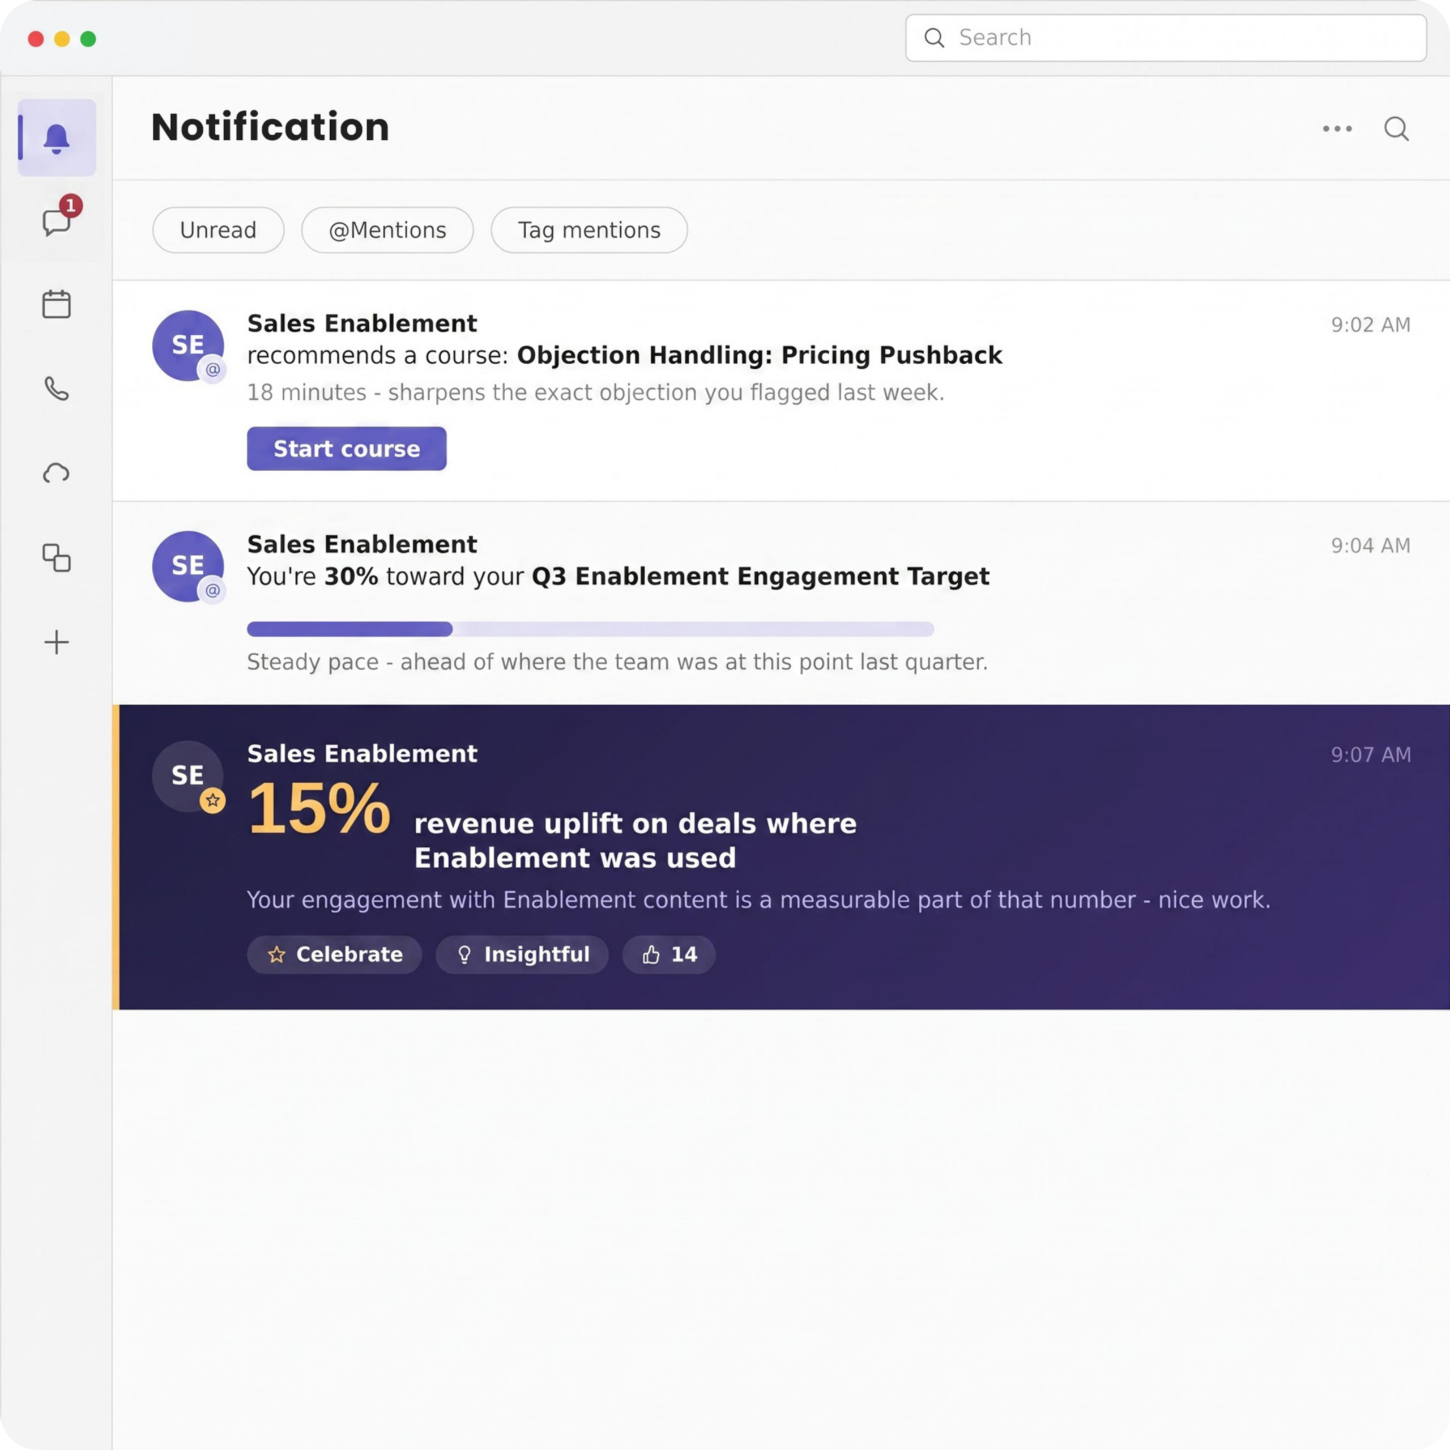Click the thumbs-up 14 likes button
The width and height of the screenshot is (1450, 1450).
(669, 954)
